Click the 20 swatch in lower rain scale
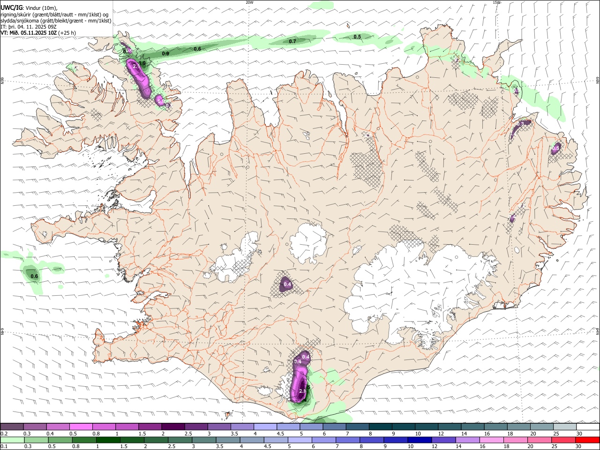Screen dimensions: 600x450 tap(540, 440)
